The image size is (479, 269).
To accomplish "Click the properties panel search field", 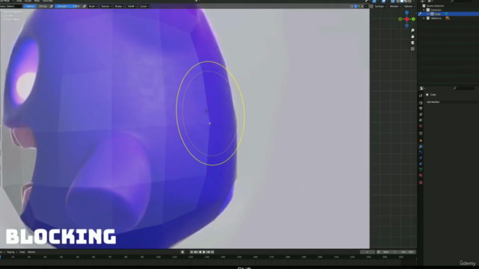I will coord(463,88).
